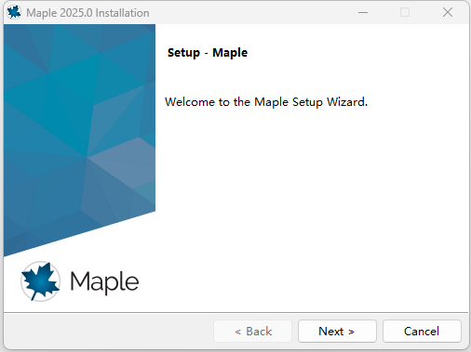The height and width of the screenshot is (352, 471).
Task: Minimize the Maple installation window
Action: click(x=363, y=13)
